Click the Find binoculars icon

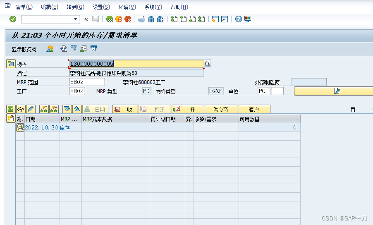(x=151, y=19)
